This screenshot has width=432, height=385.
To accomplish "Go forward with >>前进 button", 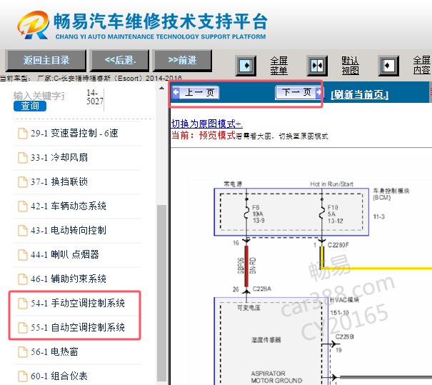I will click(x=182, y=60).
